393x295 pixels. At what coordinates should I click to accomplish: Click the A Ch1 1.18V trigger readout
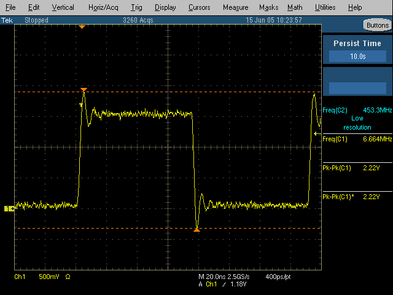[x=222, y=284]
